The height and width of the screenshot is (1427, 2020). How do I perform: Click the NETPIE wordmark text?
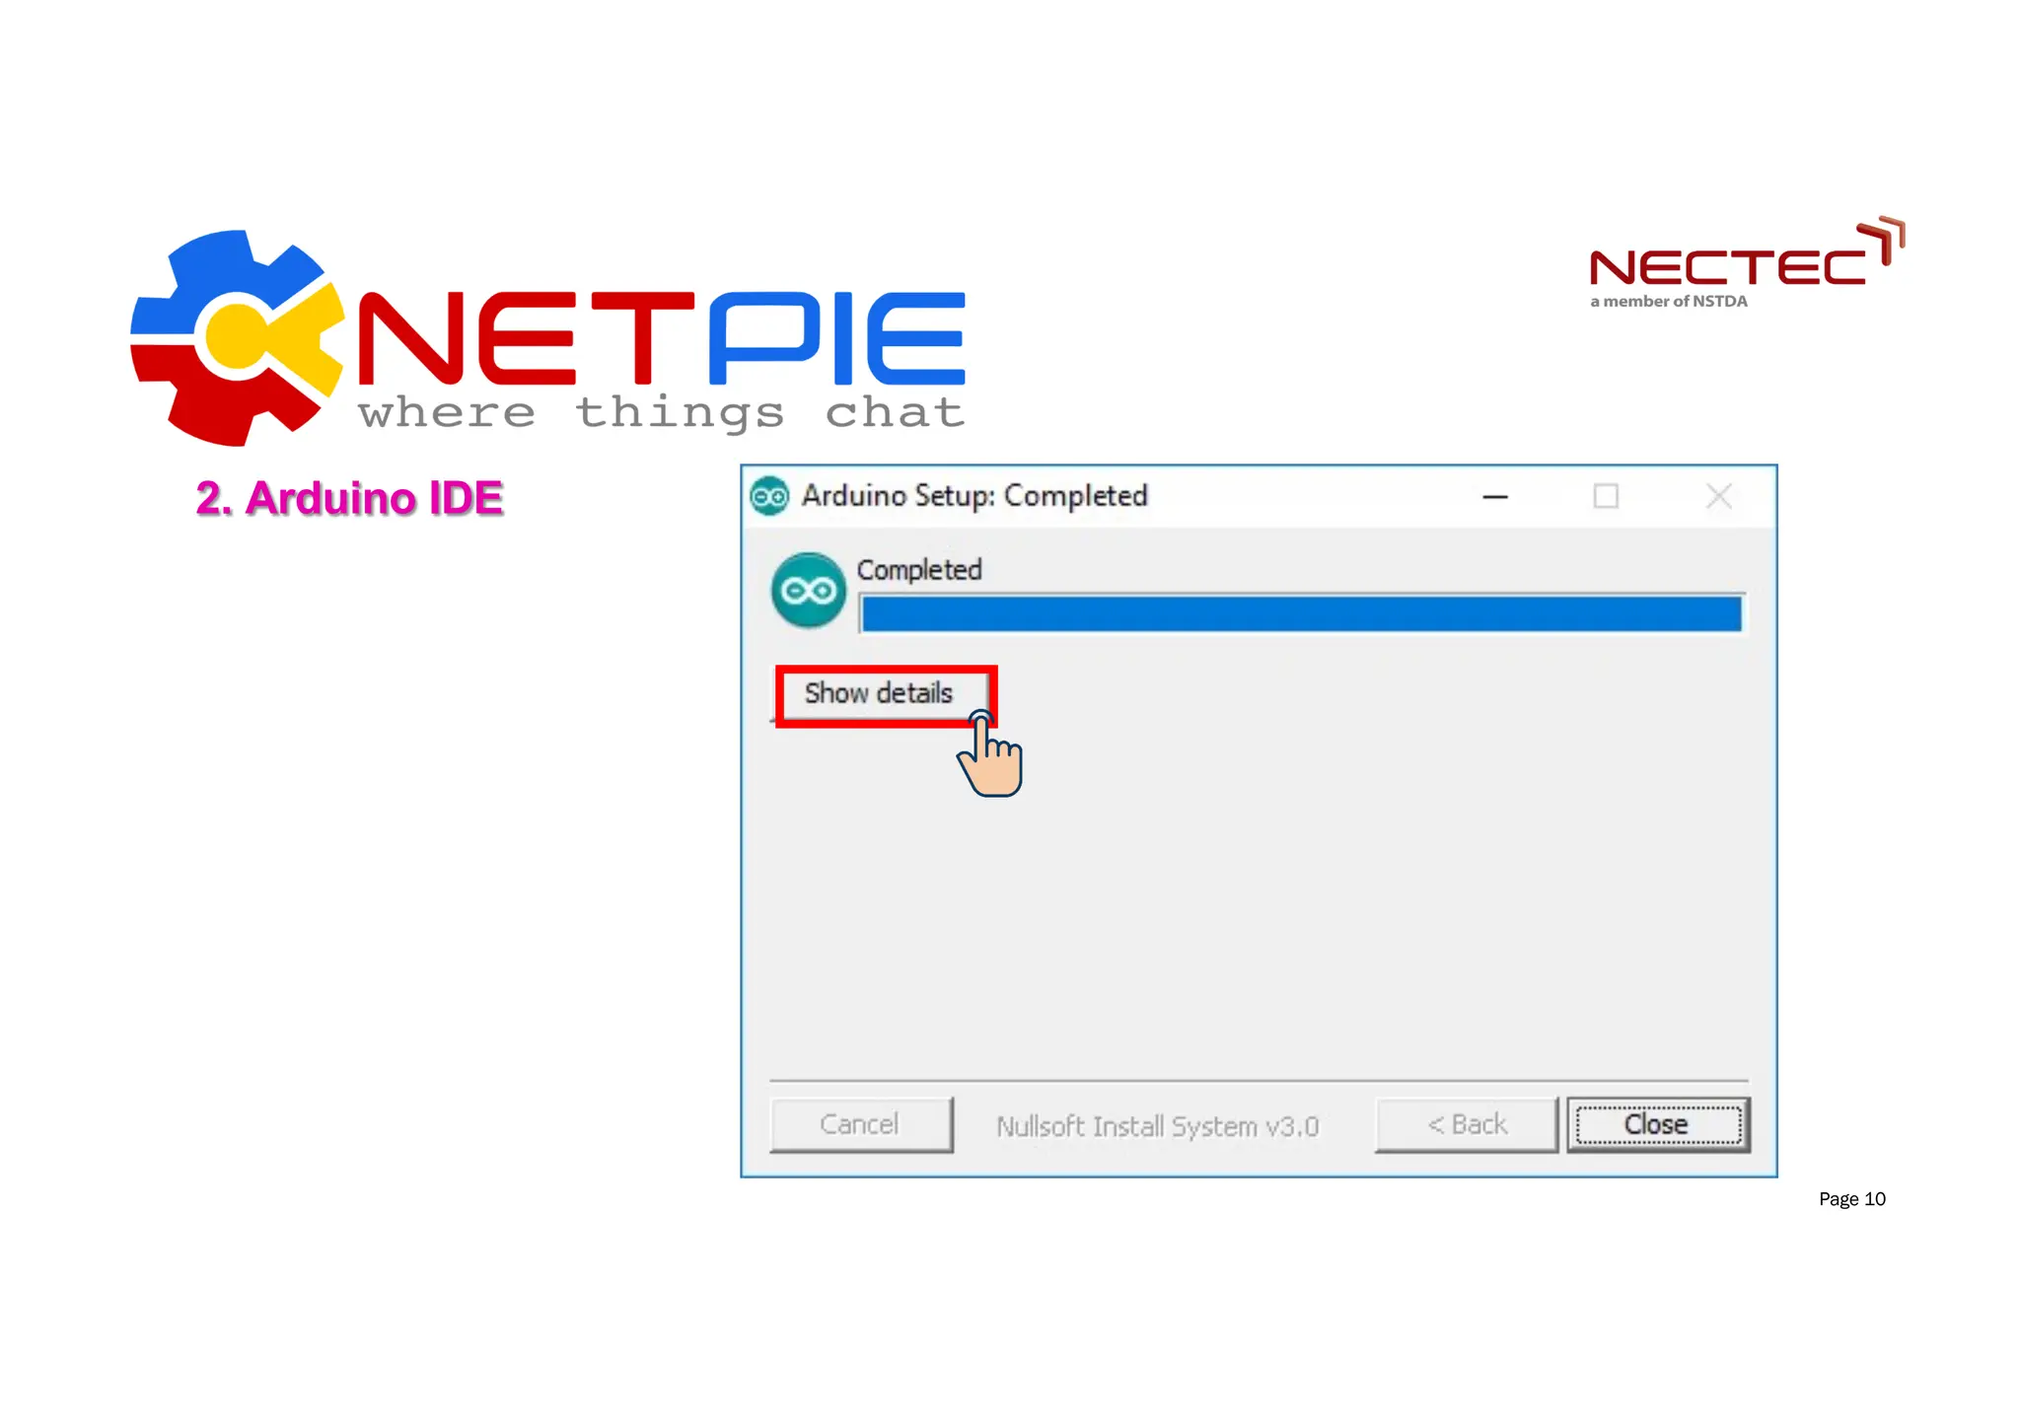coord(661,338)
